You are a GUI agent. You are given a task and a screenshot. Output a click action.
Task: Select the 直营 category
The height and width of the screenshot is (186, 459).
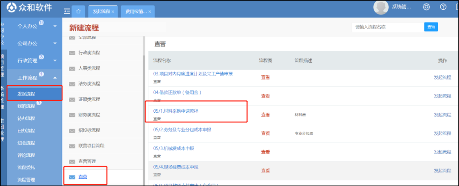click(x=83, y=177)
